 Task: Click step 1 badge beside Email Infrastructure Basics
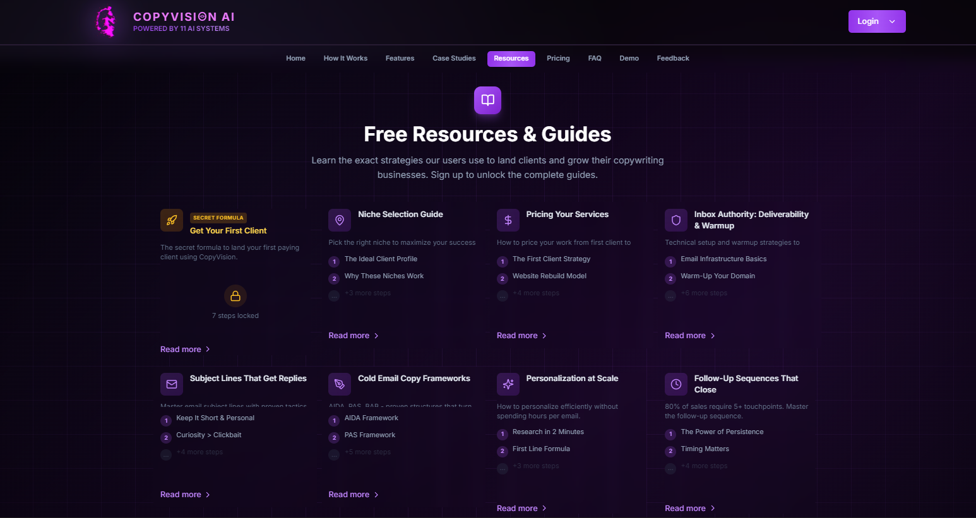tap(670, 262)
